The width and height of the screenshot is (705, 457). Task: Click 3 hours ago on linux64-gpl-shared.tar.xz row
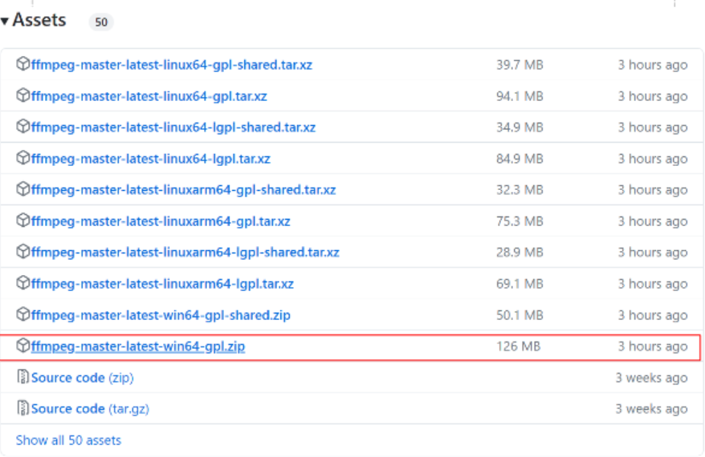pos(652,65)
